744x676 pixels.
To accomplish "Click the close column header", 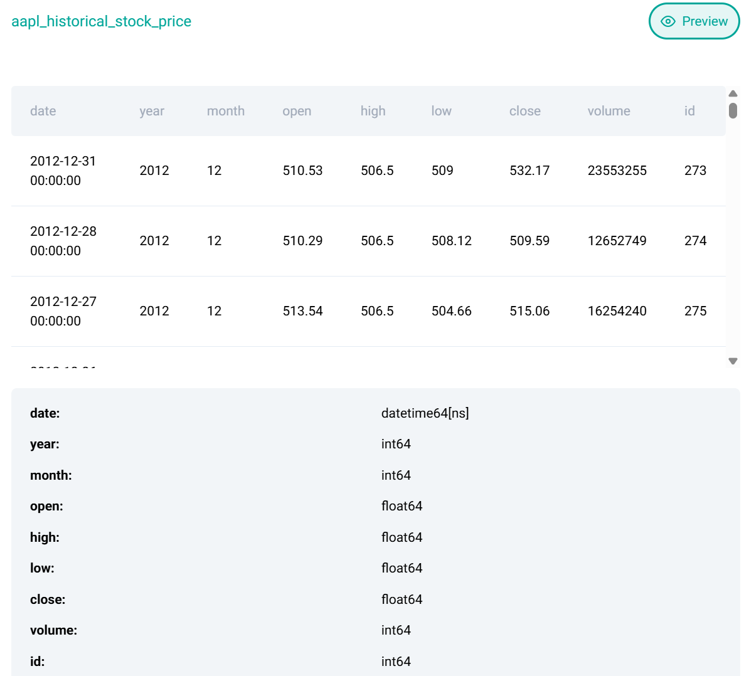I will [x=525, y=111].
